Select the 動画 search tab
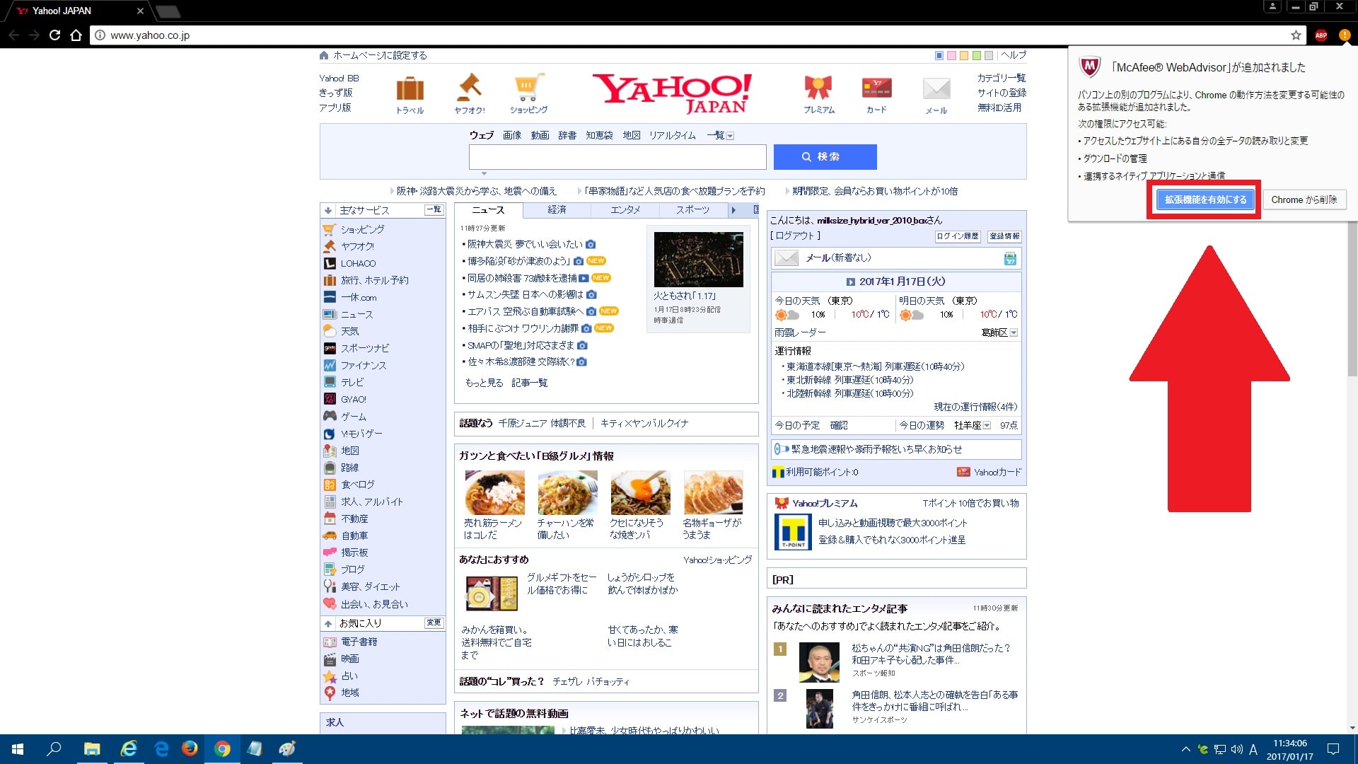This screenshot has height=764, width=1358. (x=540, y=135)
